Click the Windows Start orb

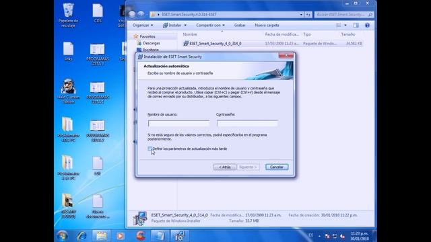tap(62, 236)
